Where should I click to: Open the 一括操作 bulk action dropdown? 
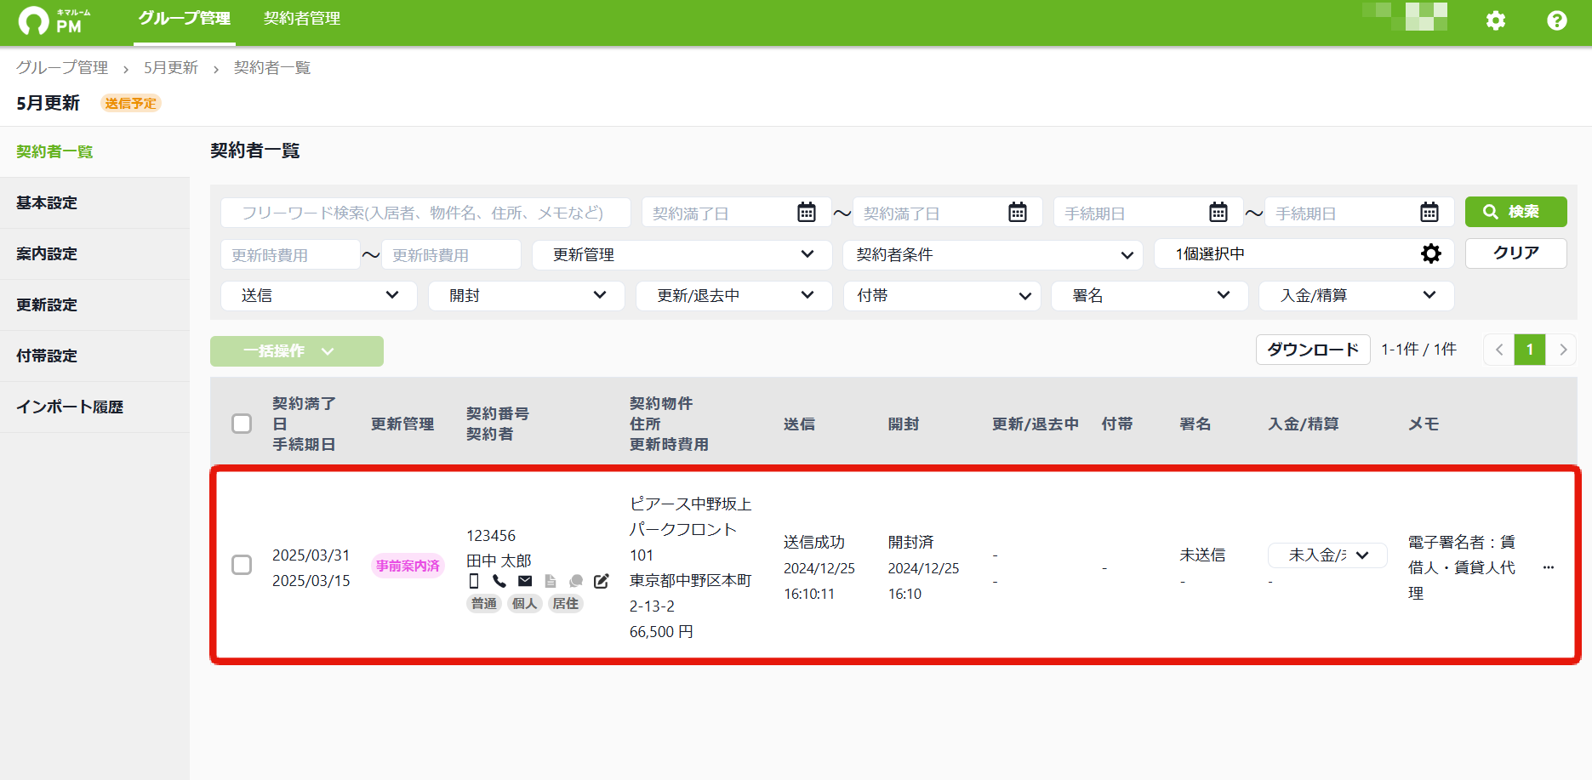[x=297, y=351]
